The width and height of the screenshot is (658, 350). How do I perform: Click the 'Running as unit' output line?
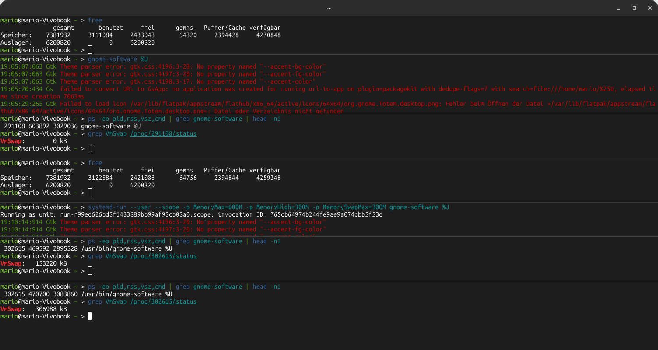pos(191,214)
